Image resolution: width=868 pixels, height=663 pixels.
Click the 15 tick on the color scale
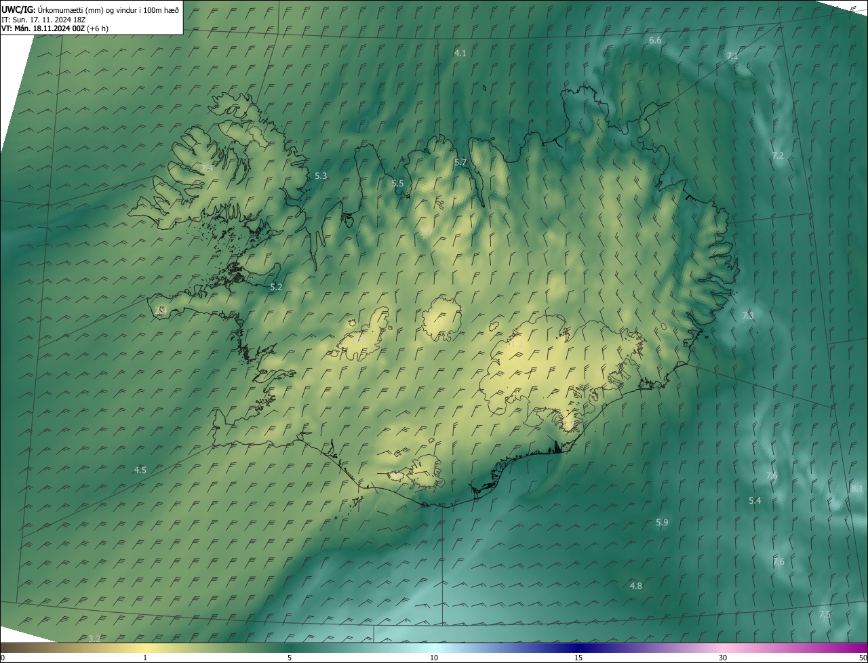point(578,658)
